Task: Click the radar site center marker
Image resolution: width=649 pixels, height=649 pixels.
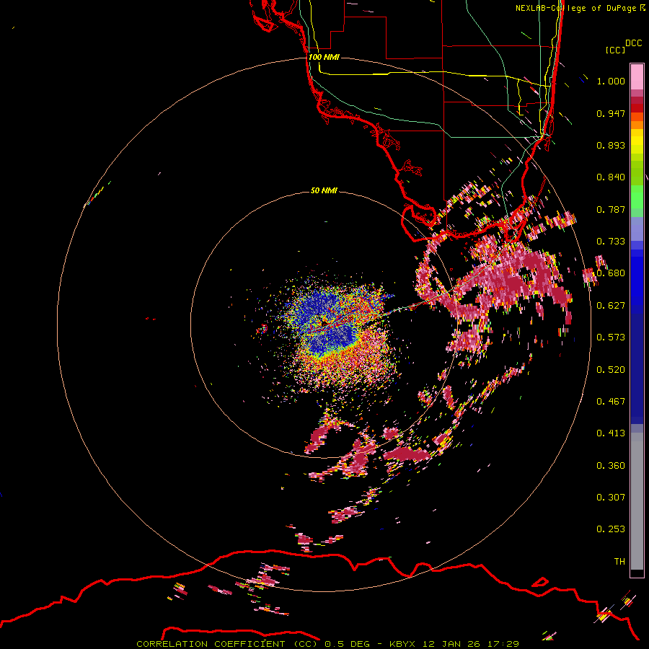Action: point(324,322)
